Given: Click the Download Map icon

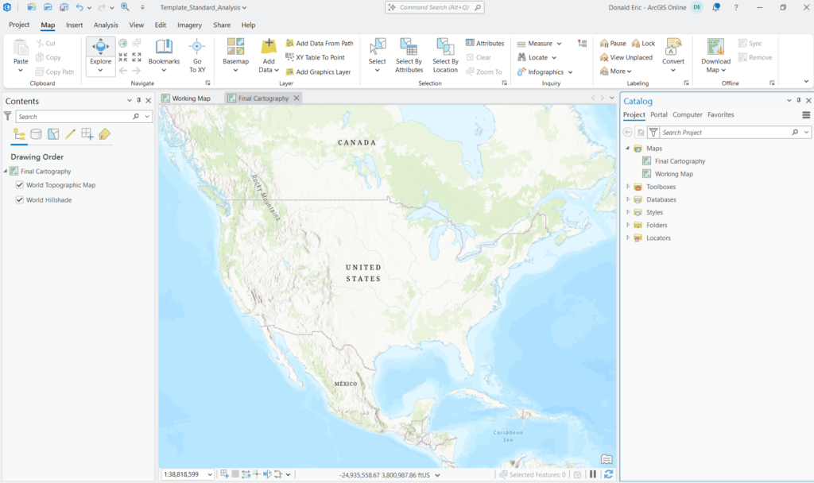Looking at the screenshot, I should pos(715,48).
